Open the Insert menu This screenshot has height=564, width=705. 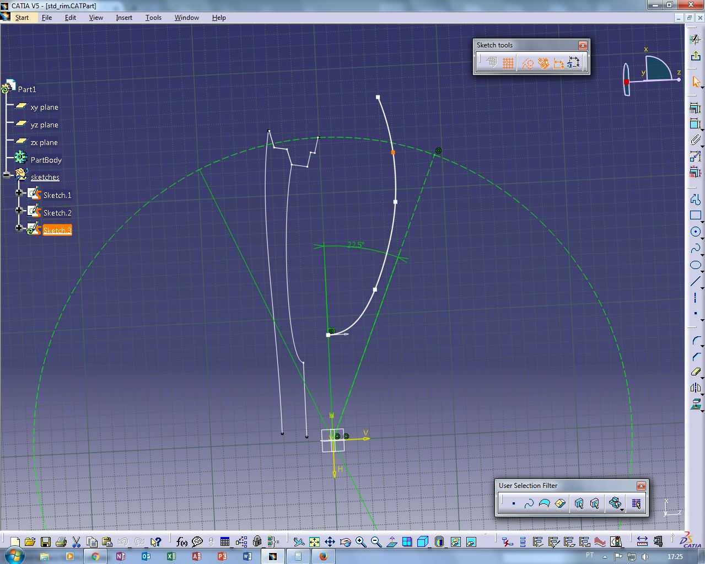(x=124, y=18)
